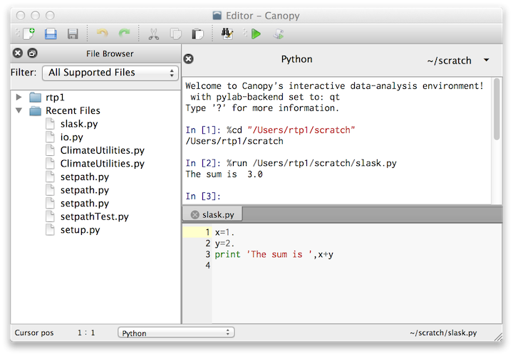The width and height of the screenshot is (513, 356).
Task: Close the File Browser panel
Action: [18, 53]
